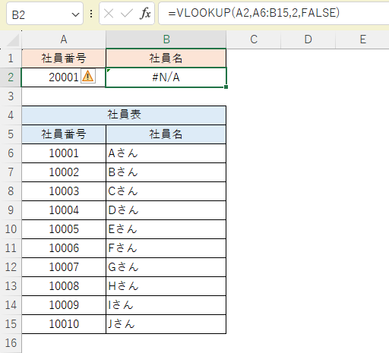Cancel the formula entry with X icon
Viewport: 389px width, 353px height.
109,14
